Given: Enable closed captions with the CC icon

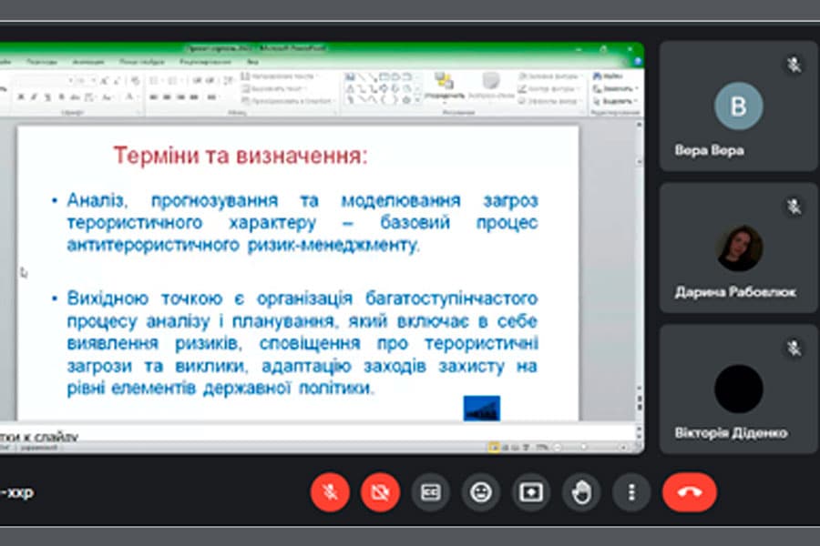Looking at the screenshot, I should pos(430,491).
